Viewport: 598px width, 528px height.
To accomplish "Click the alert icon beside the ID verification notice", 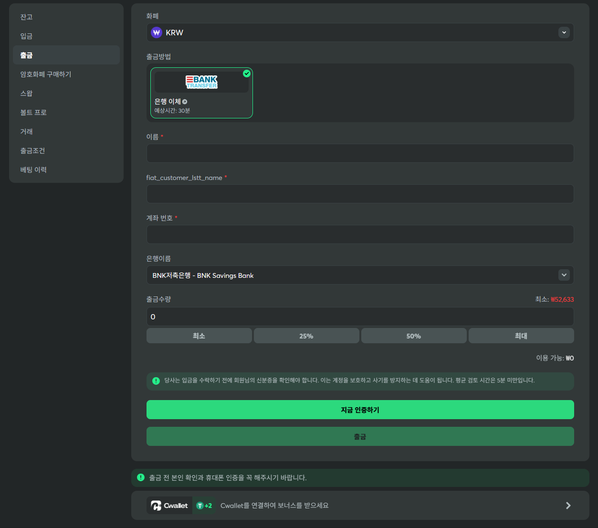I will (x=156, y=380).
